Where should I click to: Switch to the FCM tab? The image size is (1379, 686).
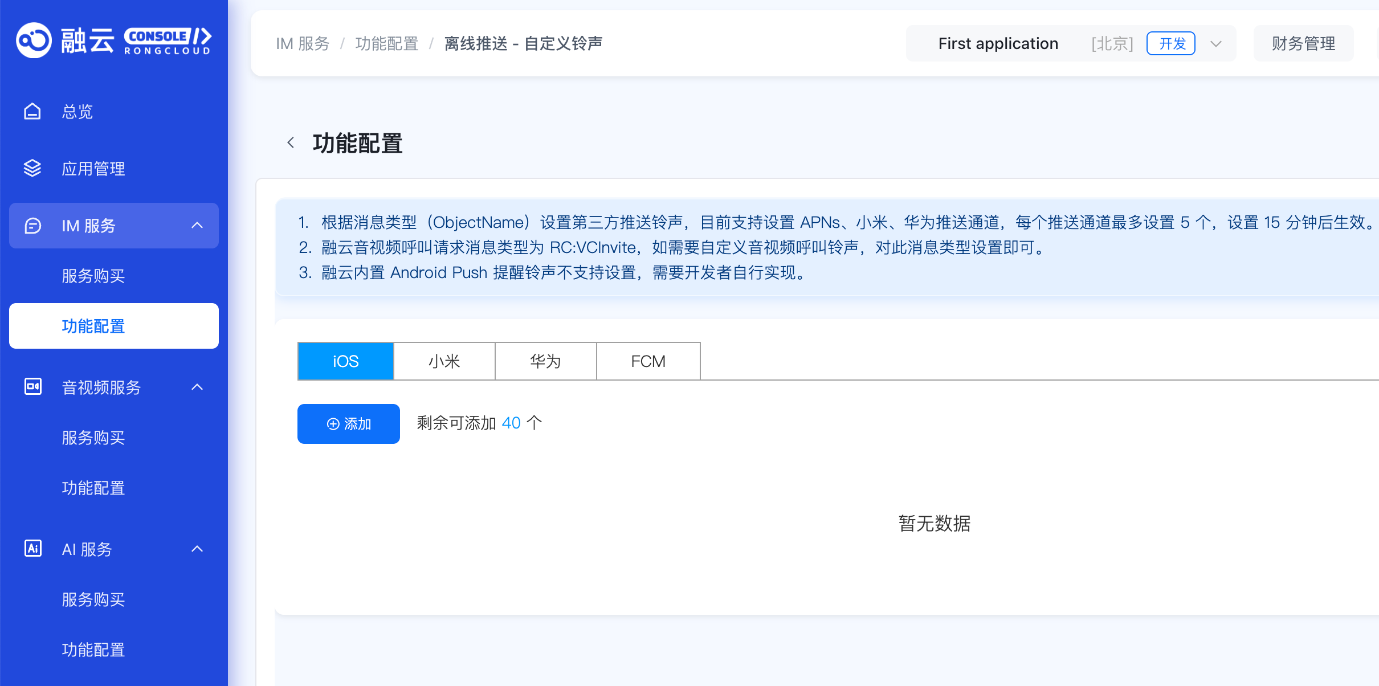648,361
